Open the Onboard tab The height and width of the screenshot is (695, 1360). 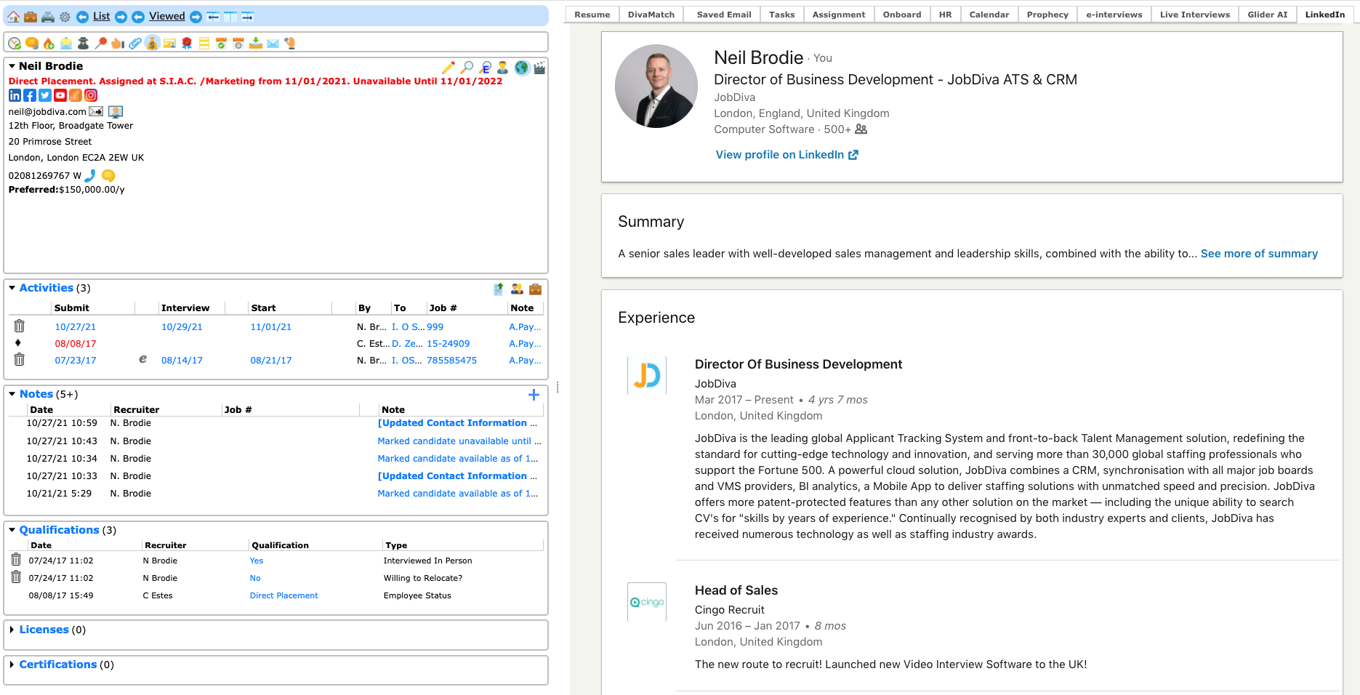tap(901, 15)
